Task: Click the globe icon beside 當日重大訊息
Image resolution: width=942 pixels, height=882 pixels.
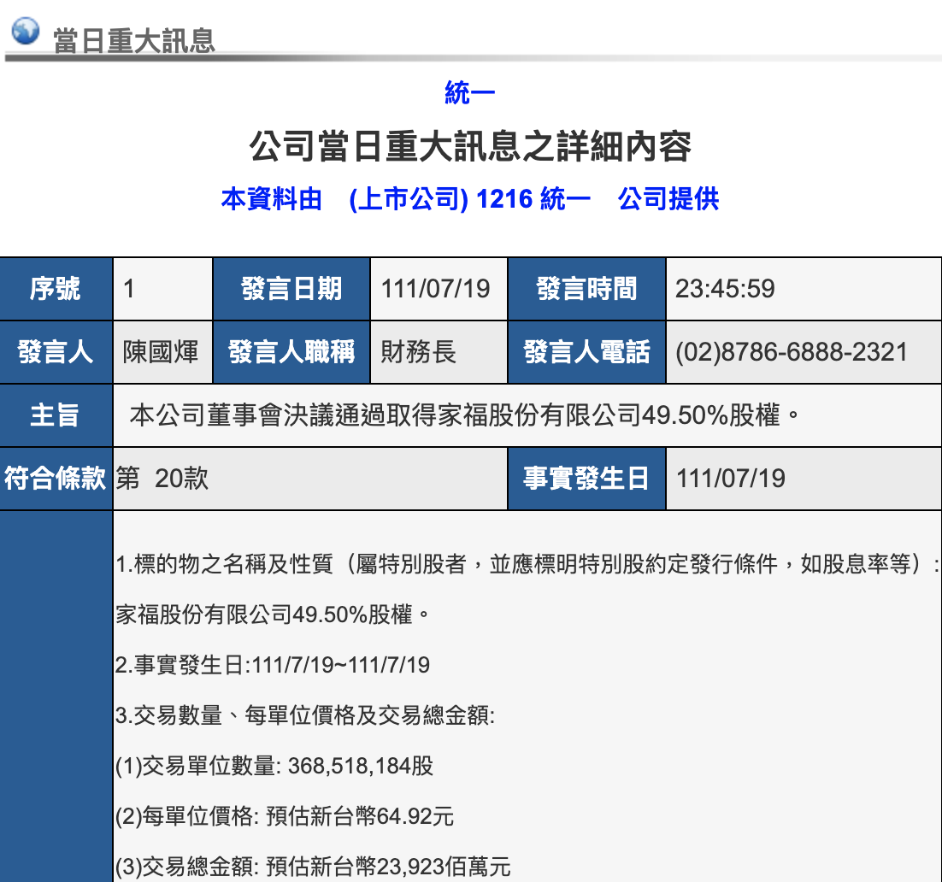Action: click(26, 31)
